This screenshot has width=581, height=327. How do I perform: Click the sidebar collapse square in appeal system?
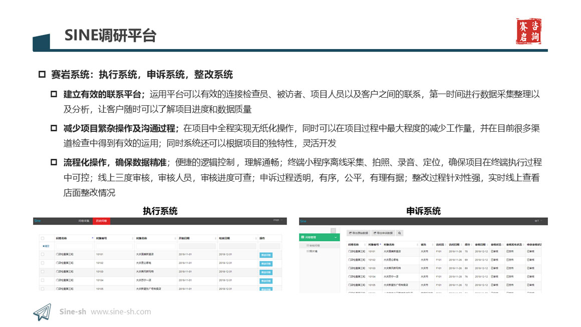(333, 230)
